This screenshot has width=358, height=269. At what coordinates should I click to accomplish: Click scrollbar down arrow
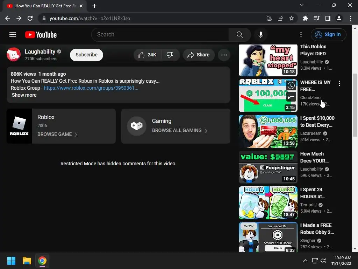point(355,249)
